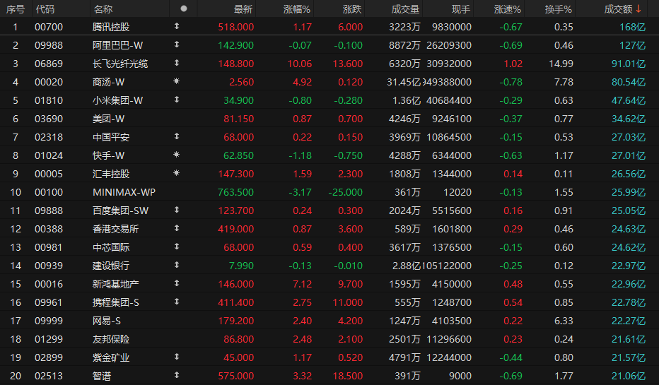The image size is (659, 385).
Task: Open the MINIMAX-WP stock row
Action: point(124,191)
